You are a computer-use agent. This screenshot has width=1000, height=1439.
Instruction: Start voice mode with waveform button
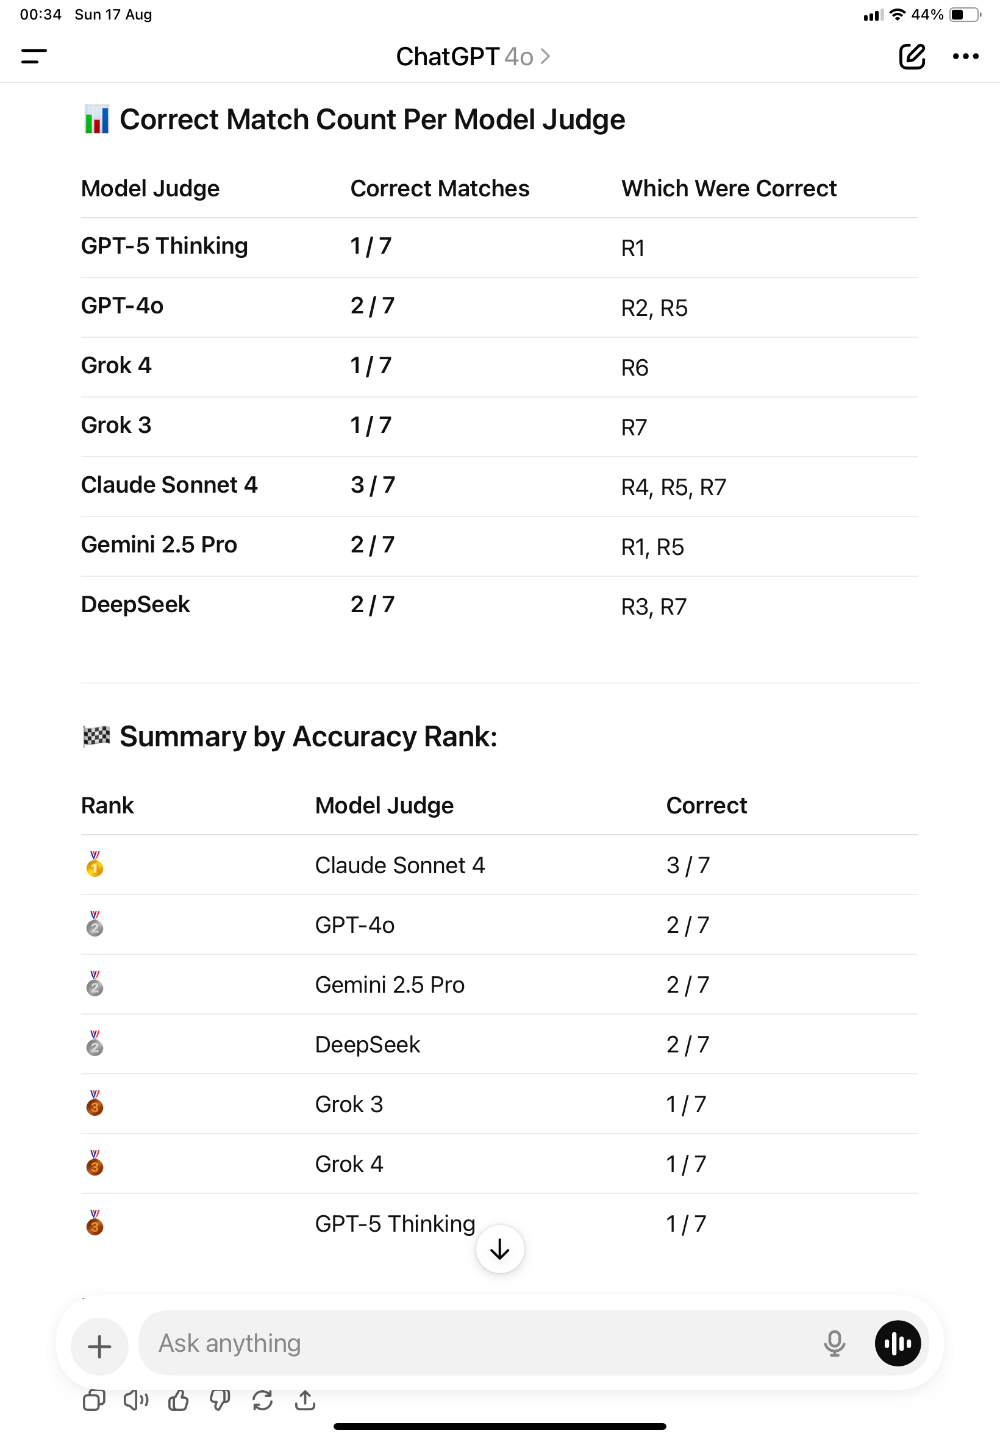coord(897,1343)
